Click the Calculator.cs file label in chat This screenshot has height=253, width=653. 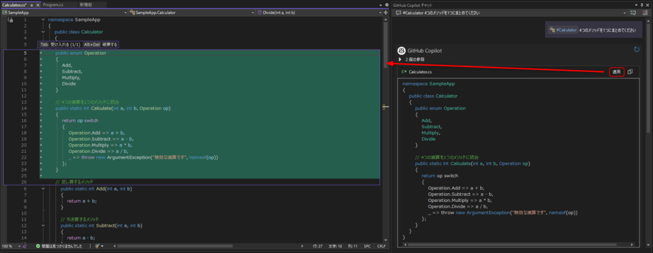tap(420, 72)
